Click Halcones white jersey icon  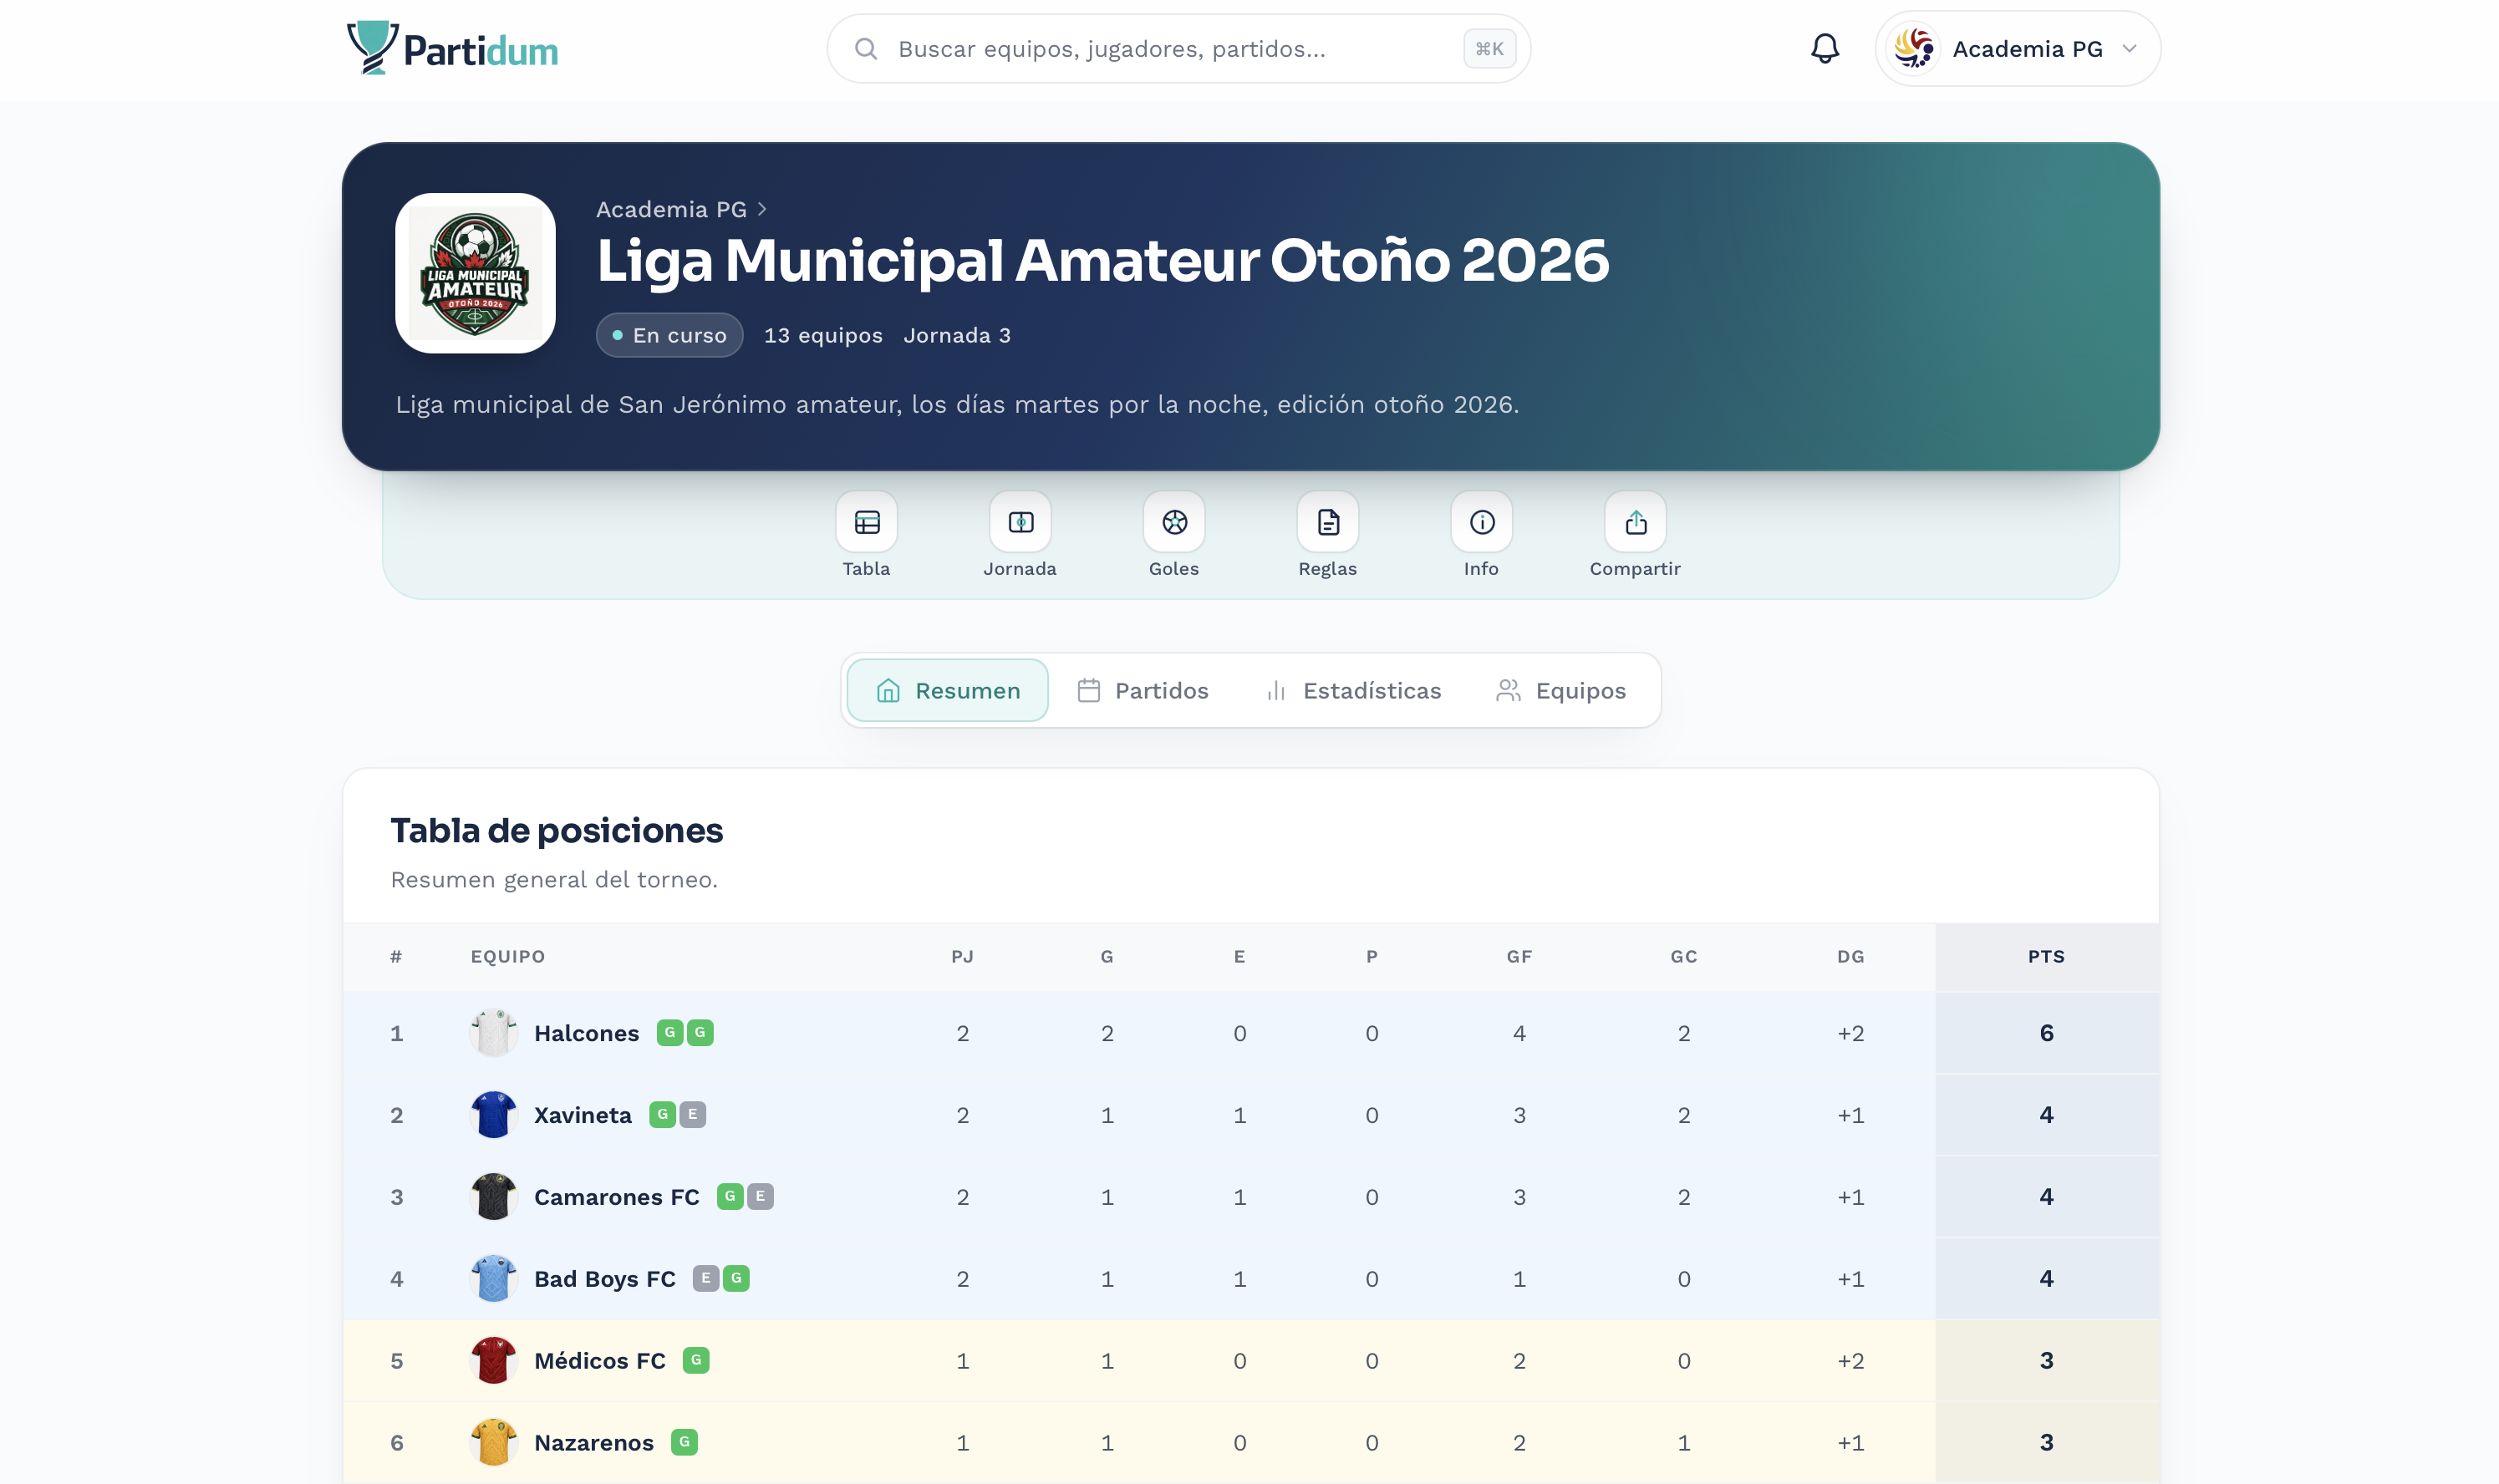coord(493,1033)
